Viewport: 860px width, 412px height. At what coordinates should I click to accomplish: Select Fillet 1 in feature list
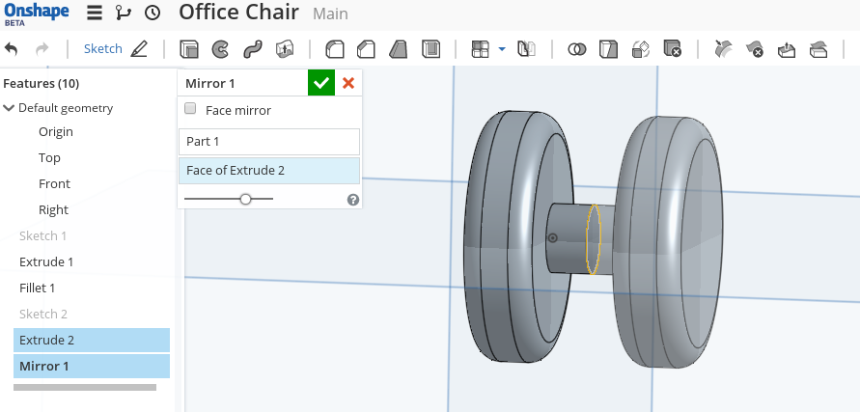tap(38, 288)
